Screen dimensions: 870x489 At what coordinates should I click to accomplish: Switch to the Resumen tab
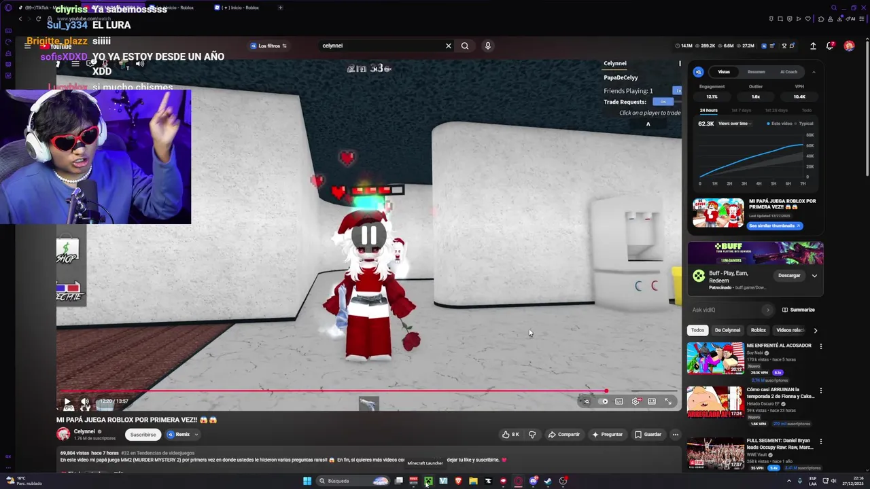click(756, 71)
